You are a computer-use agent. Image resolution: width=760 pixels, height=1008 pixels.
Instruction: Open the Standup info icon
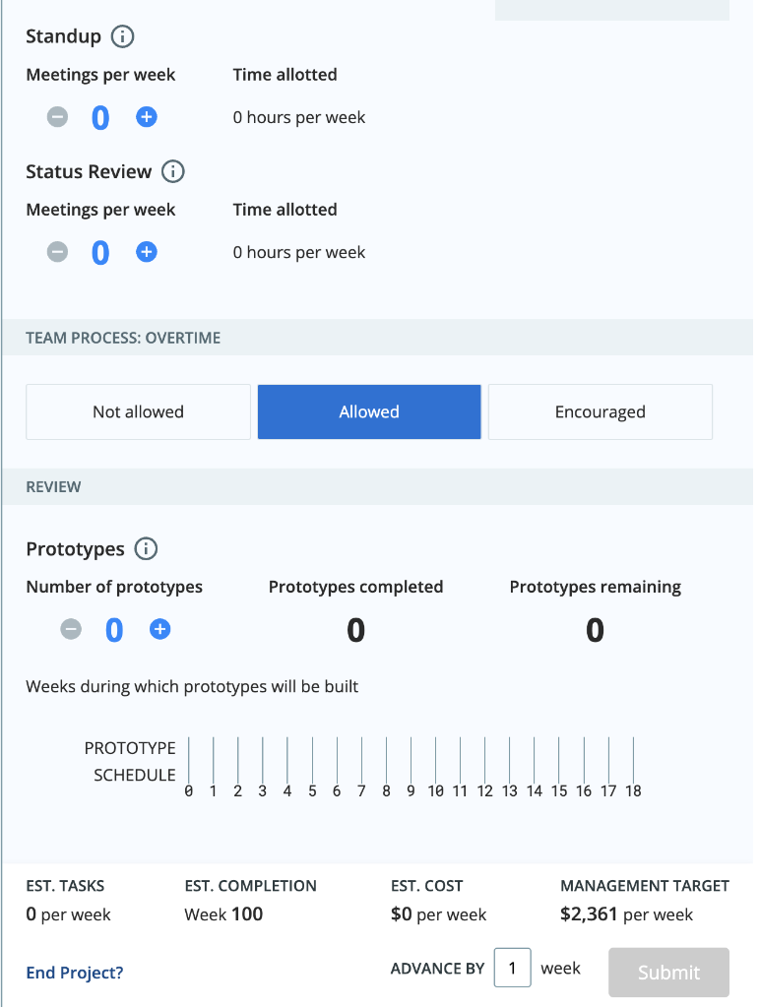pos(122,36)
